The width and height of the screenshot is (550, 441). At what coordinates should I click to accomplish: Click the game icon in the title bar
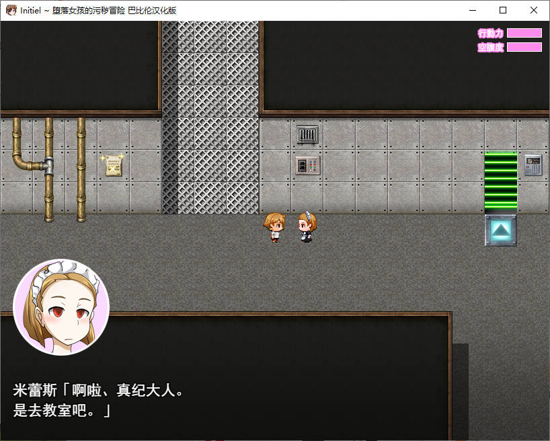[x=10, y=10]
